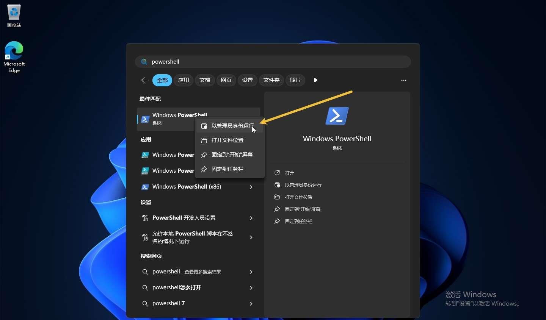Click the PowerShell ISE icon in the first 应用 result row
Image resolution: width=546 pixels, height=320 pixels.
click(145, 155)
